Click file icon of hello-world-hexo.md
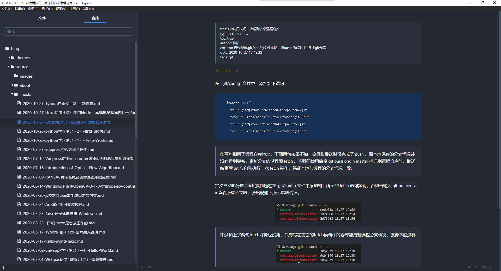Viewport: 501px width, 271px height. [19, 241]
